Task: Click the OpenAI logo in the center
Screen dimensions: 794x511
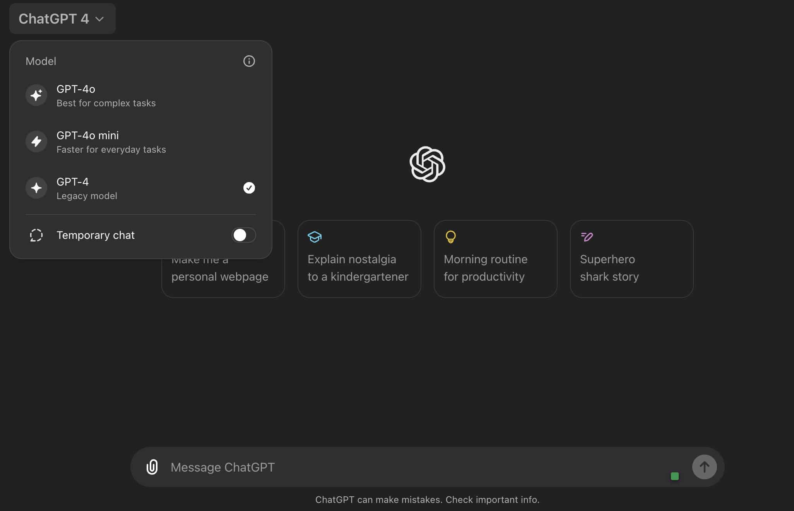Action: [x=427, y=164]
